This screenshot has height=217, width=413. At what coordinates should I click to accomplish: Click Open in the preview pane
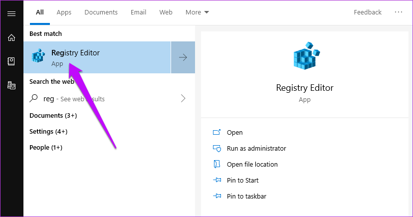tap(235, 133)
